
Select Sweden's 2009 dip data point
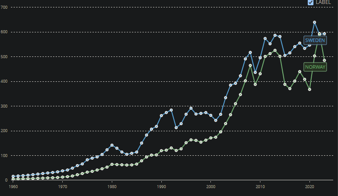(255, 73)
